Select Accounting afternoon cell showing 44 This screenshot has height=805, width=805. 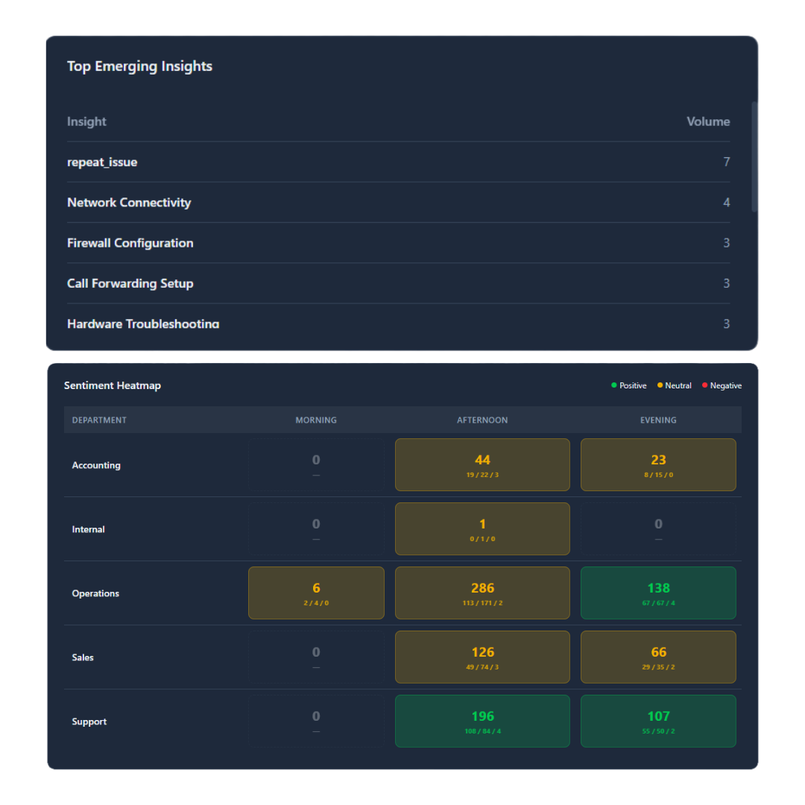pyautogui.click(x=482, y=464)
